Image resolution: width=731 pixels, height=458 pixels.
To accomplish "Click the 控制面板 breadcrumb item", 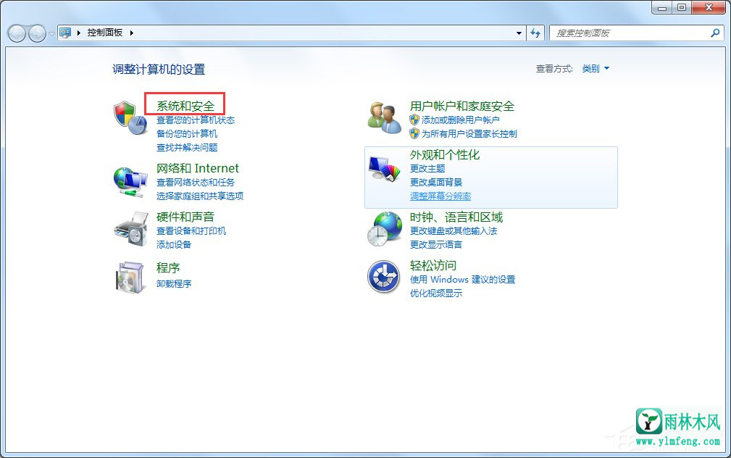I will point(105,33).
